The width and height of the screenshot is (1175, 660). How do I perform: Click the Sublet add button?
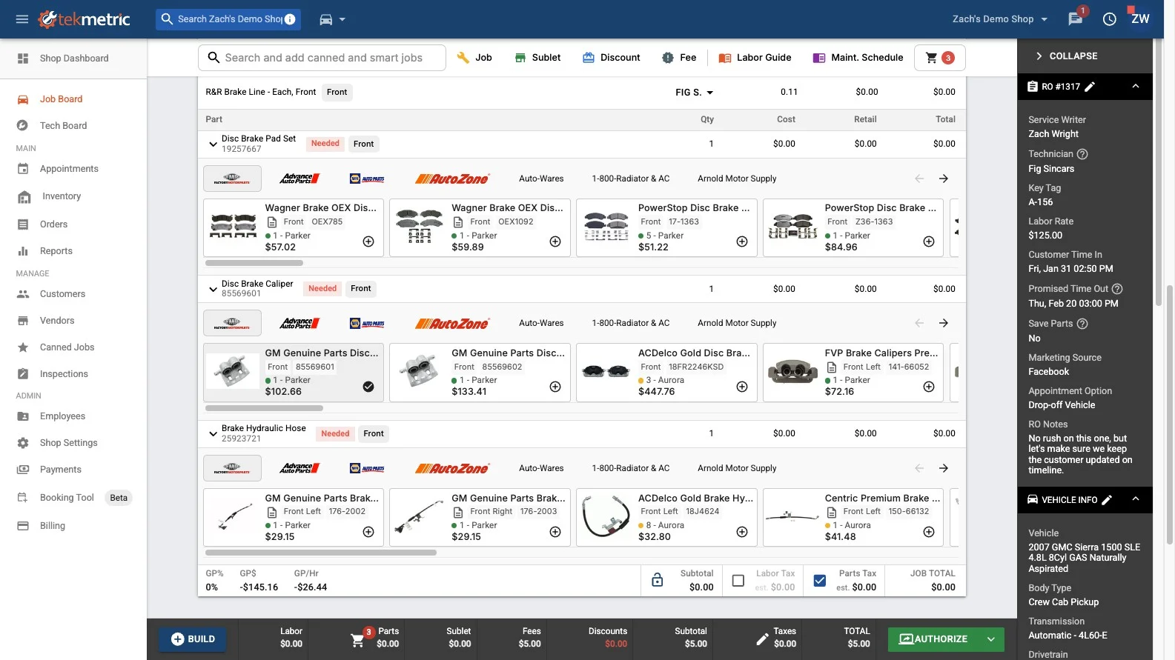[537, 58]
